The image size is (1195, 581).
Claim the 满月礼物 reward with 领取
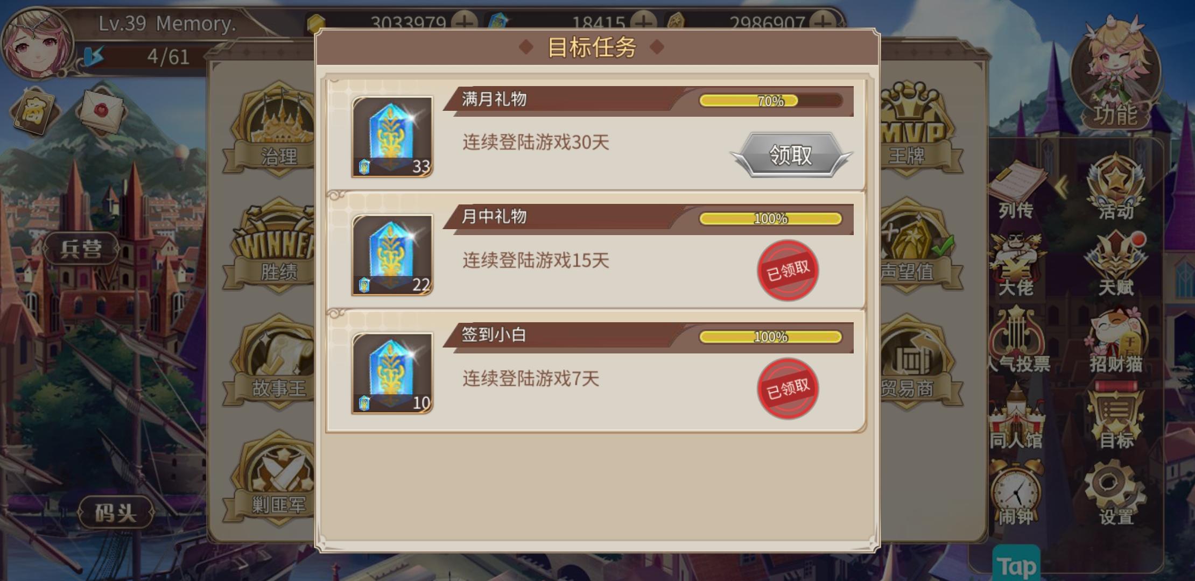[790, 155]
